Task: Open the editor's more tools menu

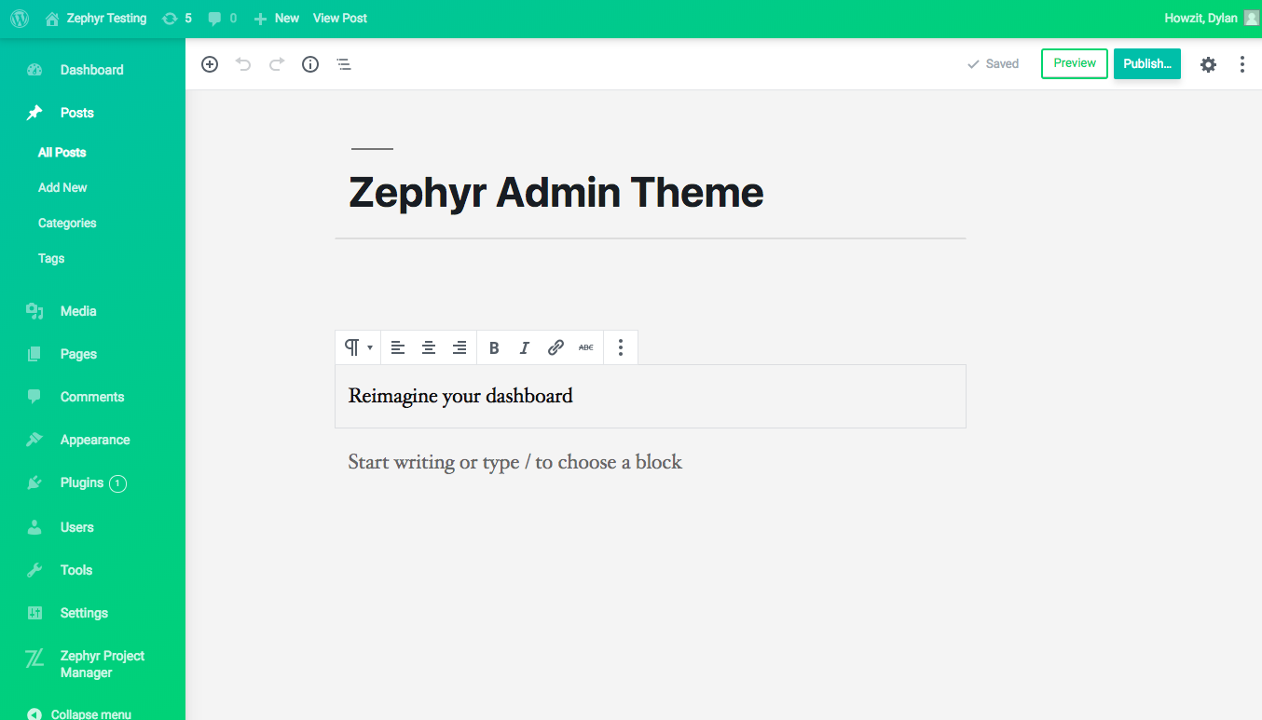Action: click(1241, 64)
